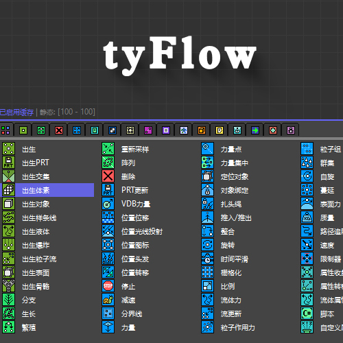Select the 质量 KG weight icon
Screen dimensions: 343x343
307,217
